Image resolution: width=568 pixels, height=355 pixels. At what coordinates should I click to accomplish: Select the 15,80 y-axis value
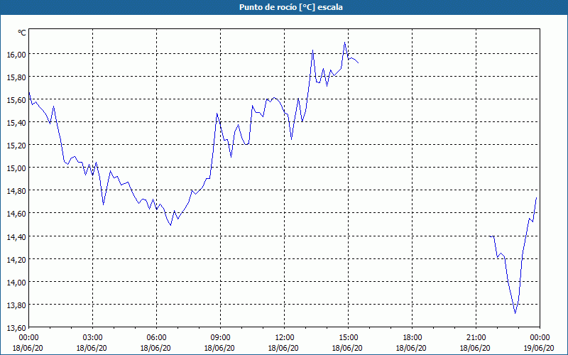coord(16,77)
